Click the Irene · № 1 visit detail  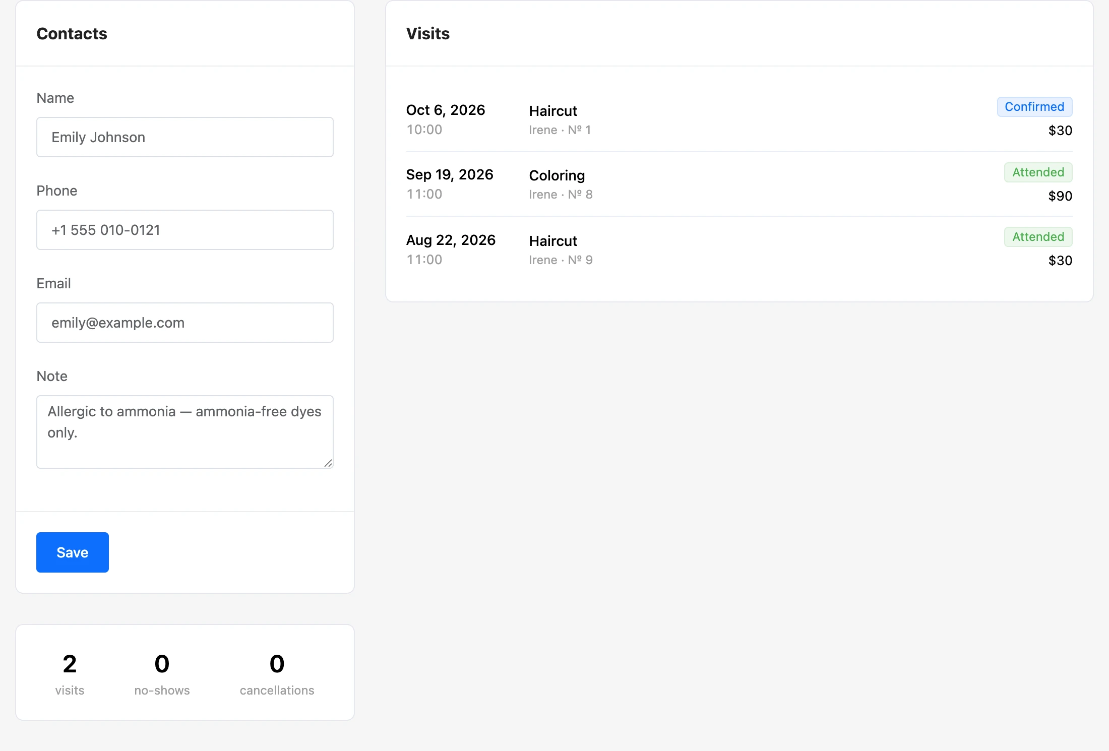(560, 130)
